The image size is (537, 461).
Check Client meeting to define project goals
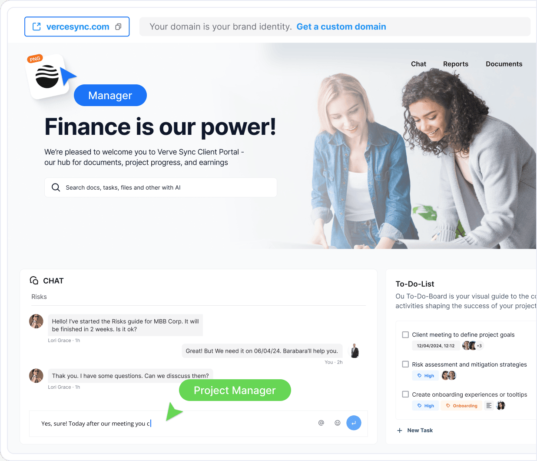(x=405, y=335)
